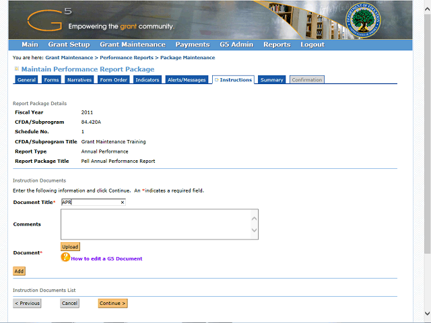Click the Previous button
Screen dimensions: 431x323
point(27,303)
